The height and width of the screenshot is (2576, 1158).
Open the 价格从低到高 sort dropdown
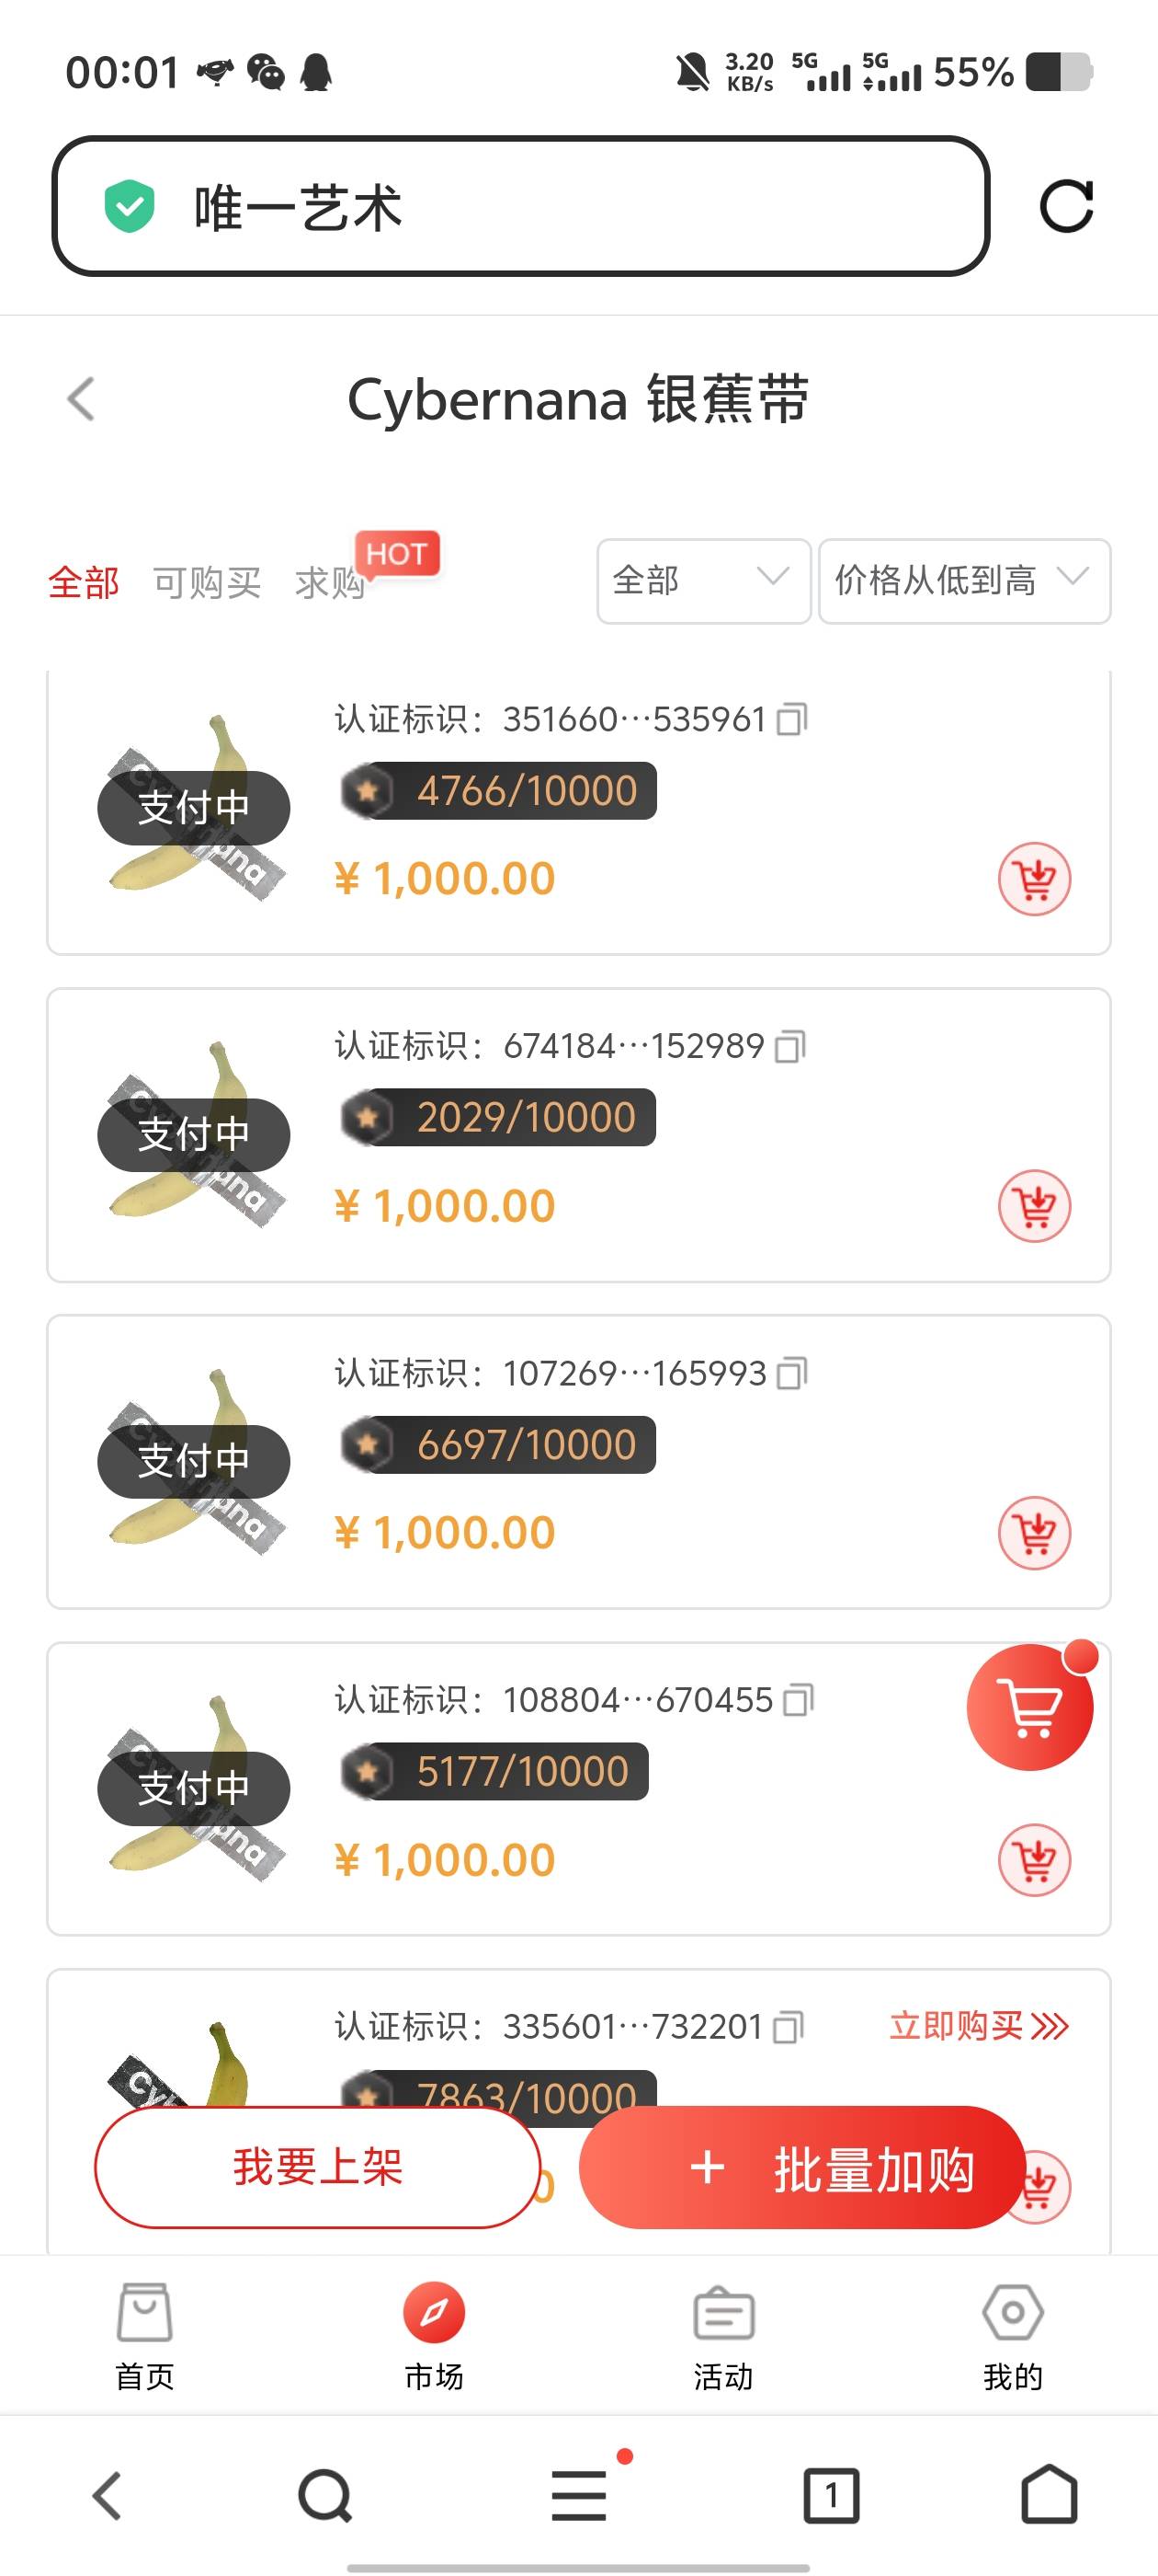(964, 581)
